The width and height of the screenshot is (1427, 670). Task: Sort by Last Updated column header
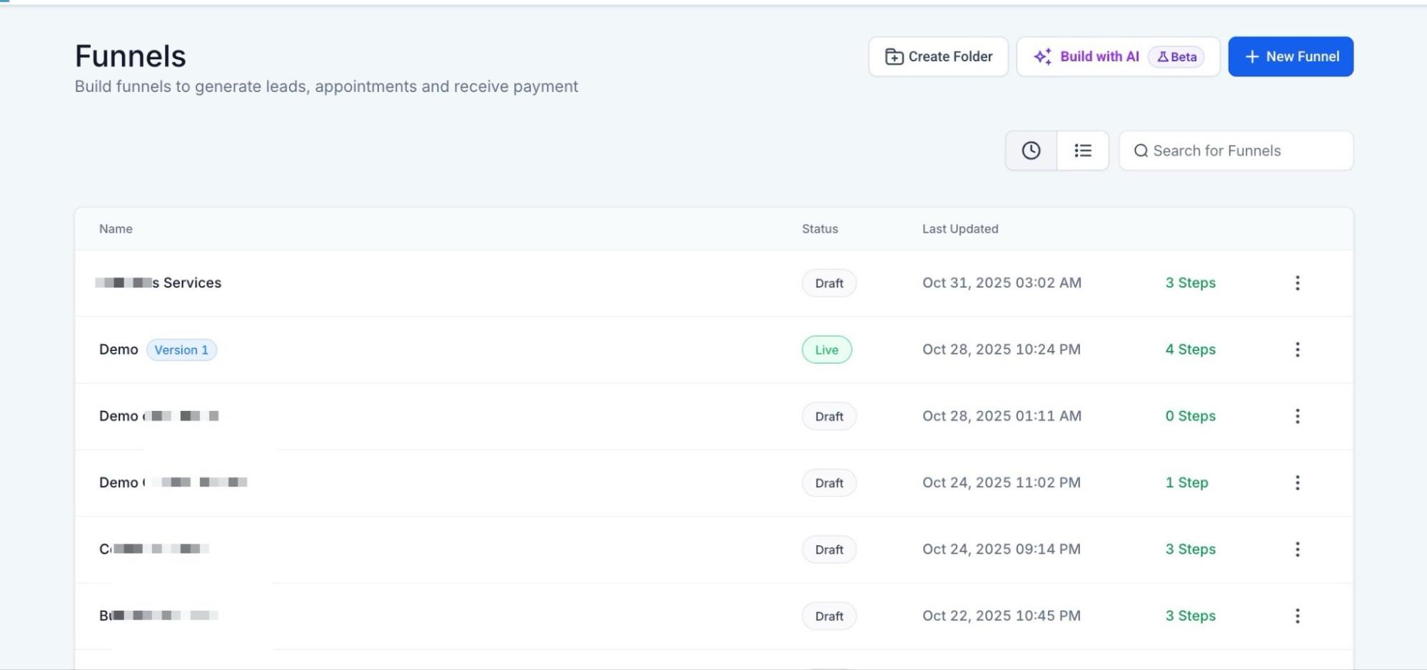click(959, 229)
